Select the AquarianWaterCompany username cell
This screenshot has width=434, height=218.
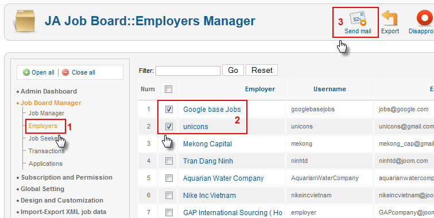325,178
